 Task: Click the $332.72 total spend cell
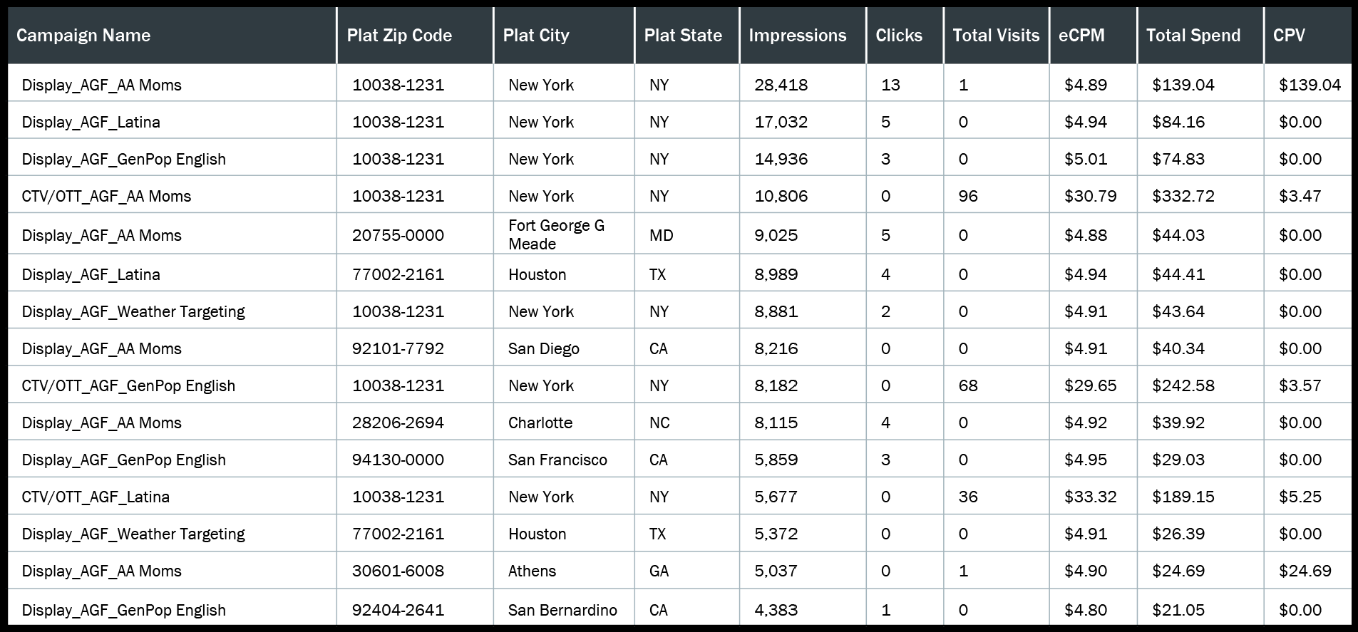pyautogui.click(x=1183, y=196)
